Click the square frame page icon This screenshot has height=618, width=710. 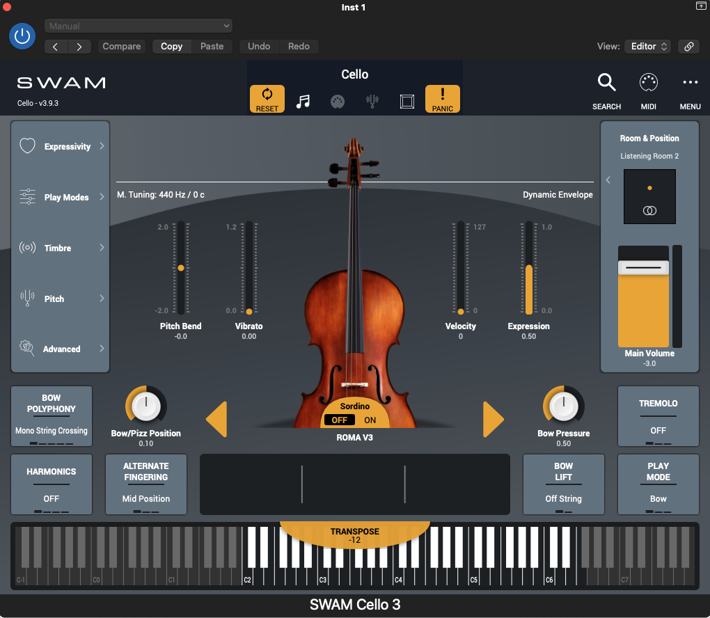[x=407, y=102]
